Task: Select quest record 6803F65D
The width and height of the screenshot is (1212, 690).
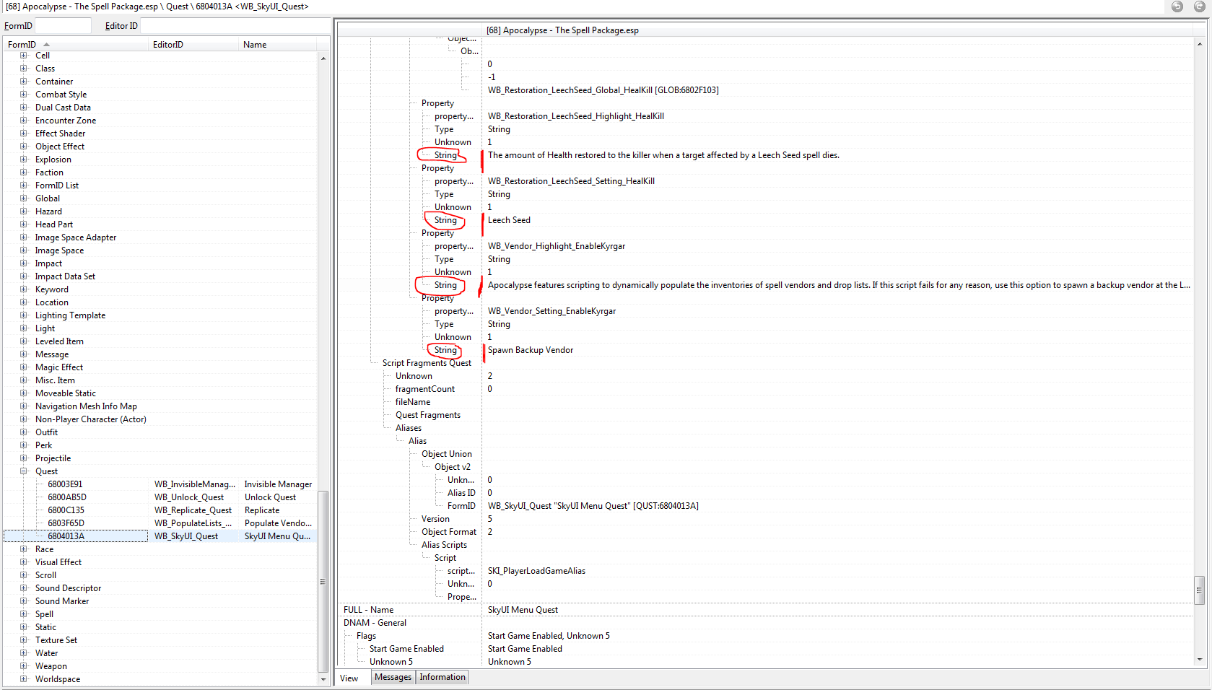Action: pos(66,523)
